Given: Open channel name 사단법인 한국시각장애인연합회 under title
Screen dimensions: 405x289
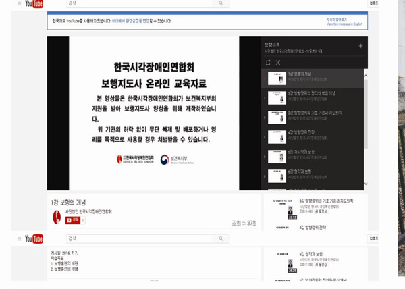Looking at the screenshot, I should coord(88,212).
